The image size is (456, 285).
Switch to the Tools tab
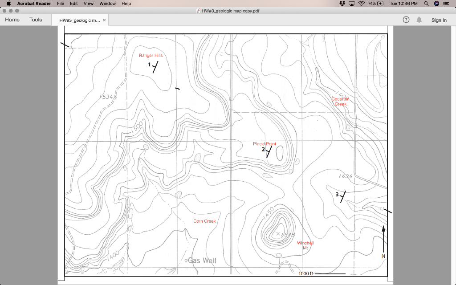(36, 20)
